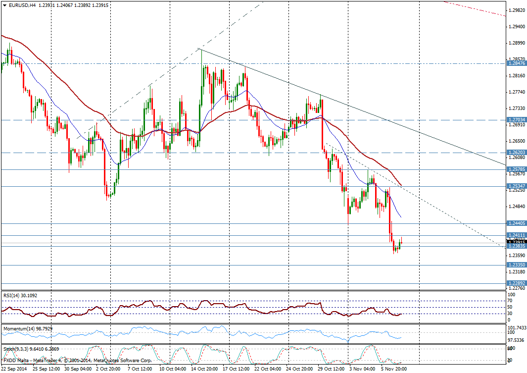This screenshot has width=527, height=373.
Task: Click the 1.23835 price level tag
Action: point(517,246)
